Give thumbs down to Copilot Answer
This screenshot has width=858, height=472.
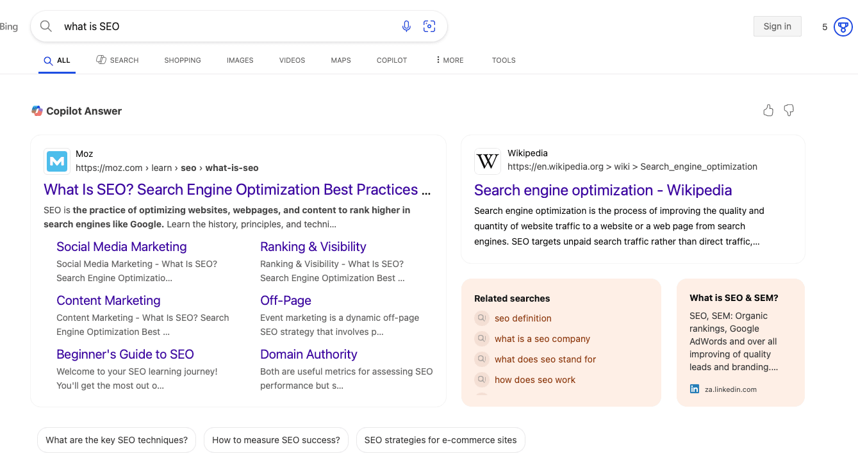[789, 111]
